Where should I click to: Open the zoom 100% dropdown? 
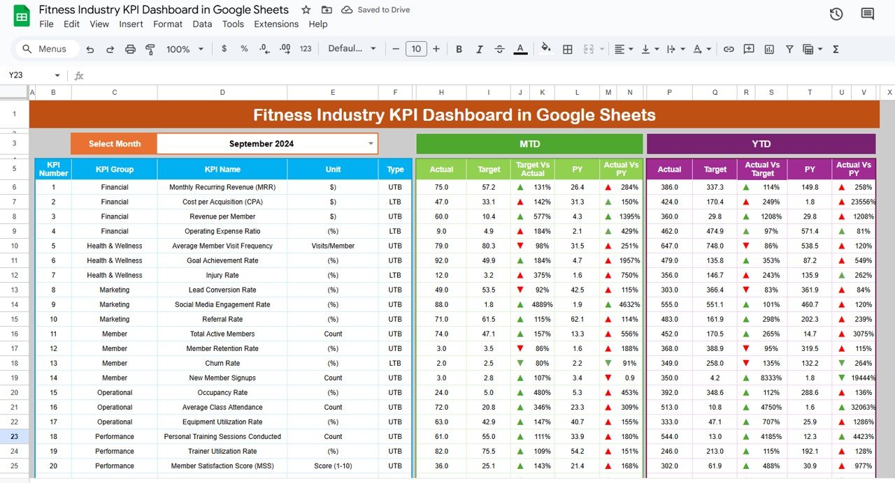coord(185,49)
